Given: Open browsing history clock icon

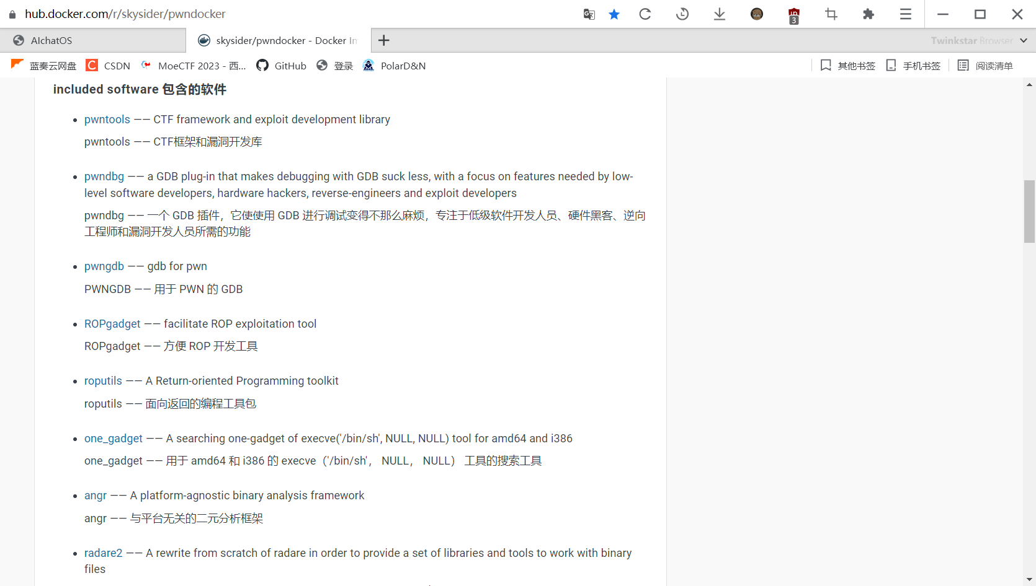Looking at the screenshot, I should click(x=682, y=14).
